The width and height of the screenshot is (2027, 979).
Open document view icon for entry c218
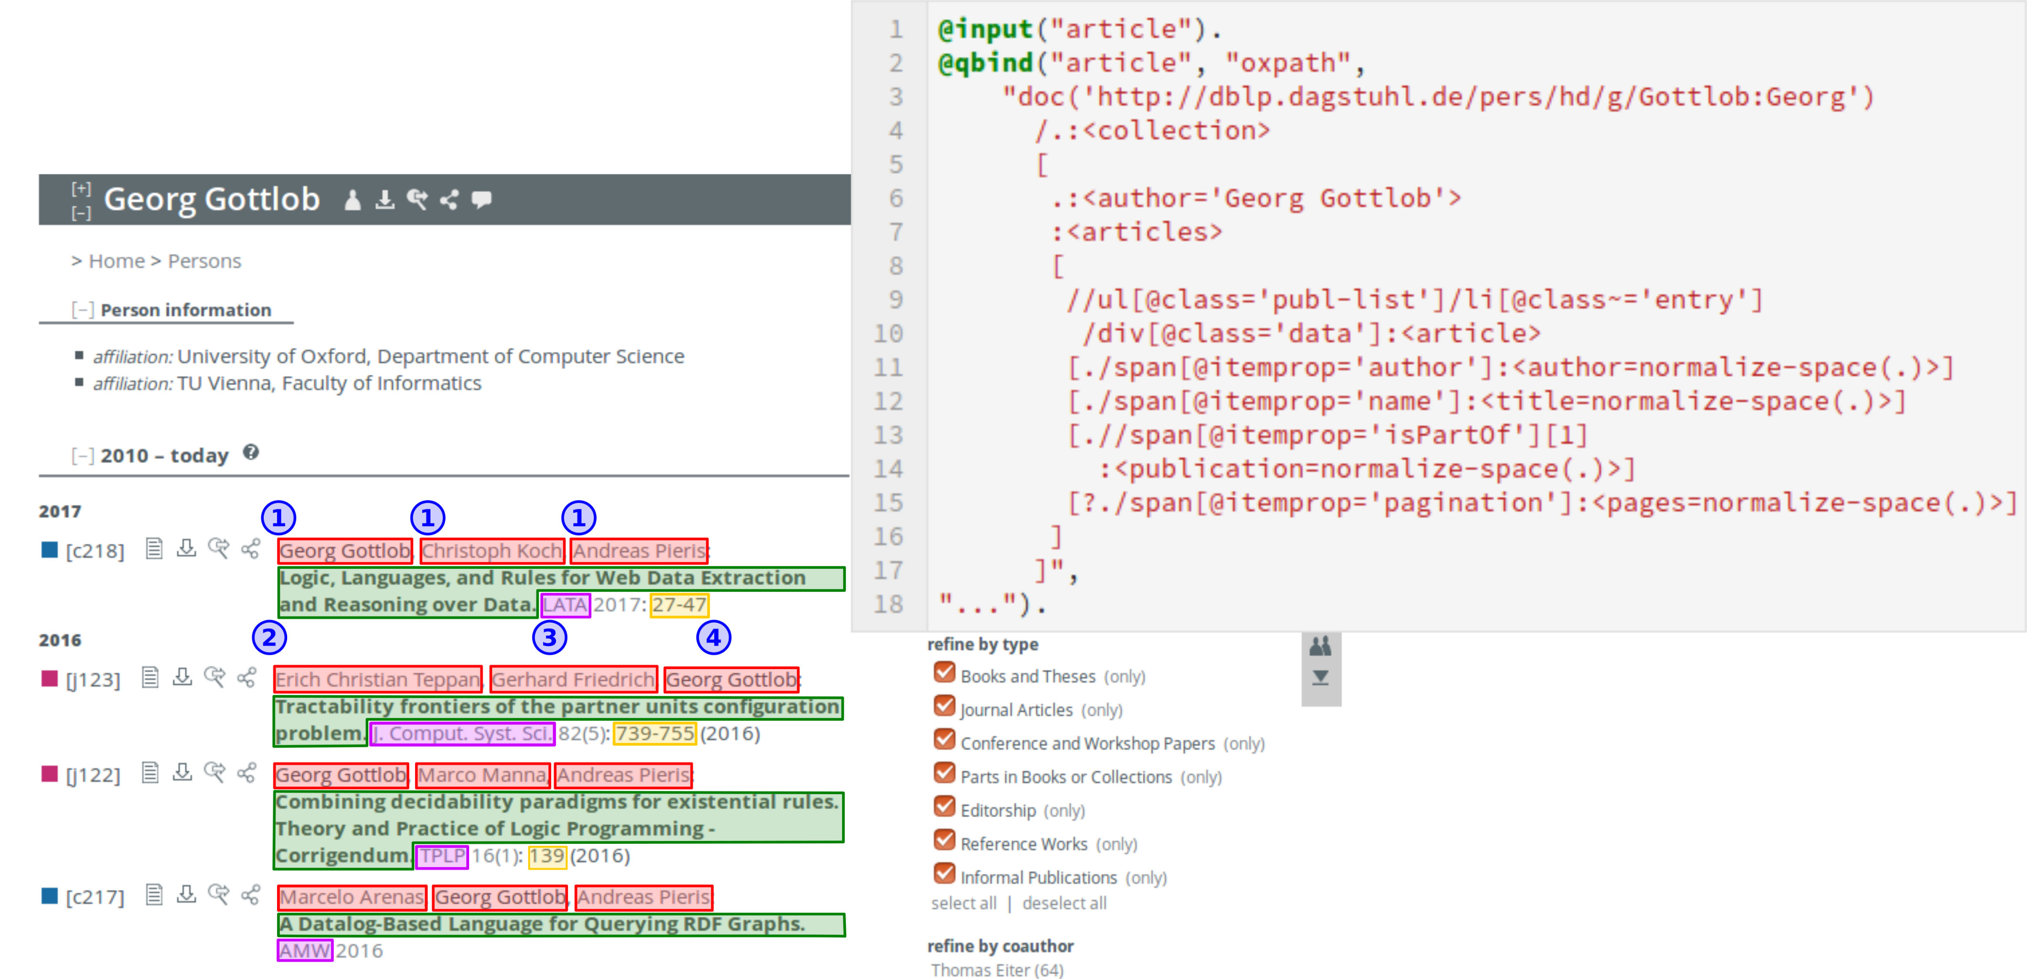coord(154,548)
